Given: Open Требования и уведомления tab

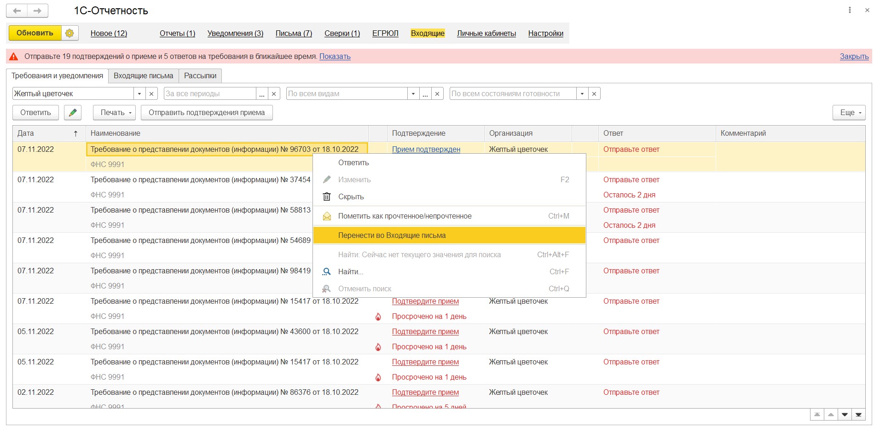Looking at the screenshot, I should point(57,76).
